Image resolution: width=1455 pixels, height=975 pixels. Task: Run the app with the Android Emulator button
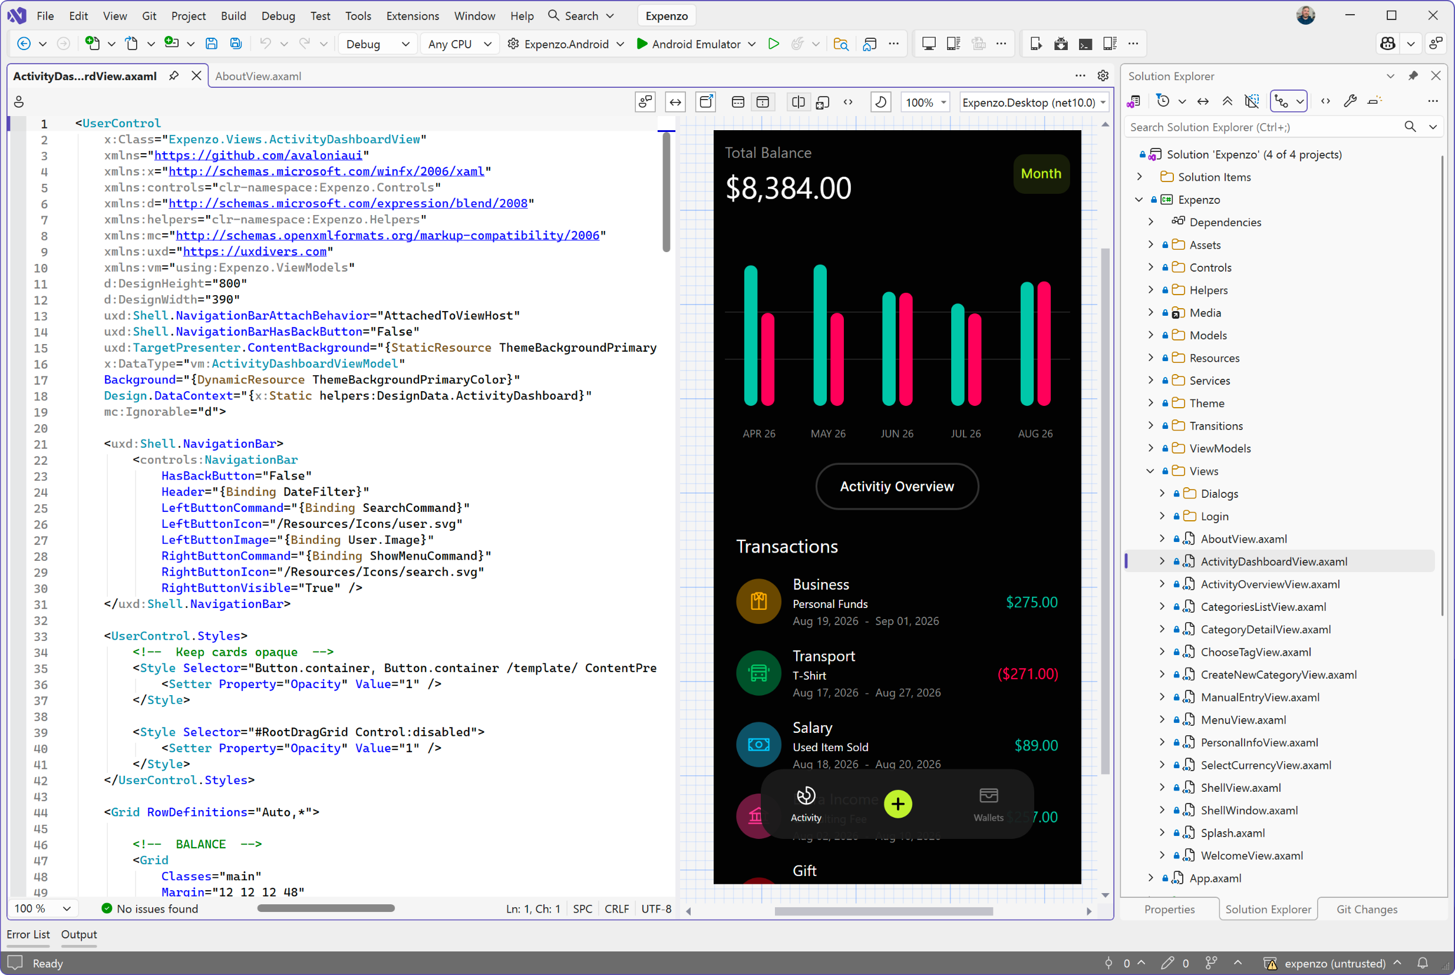695,44
